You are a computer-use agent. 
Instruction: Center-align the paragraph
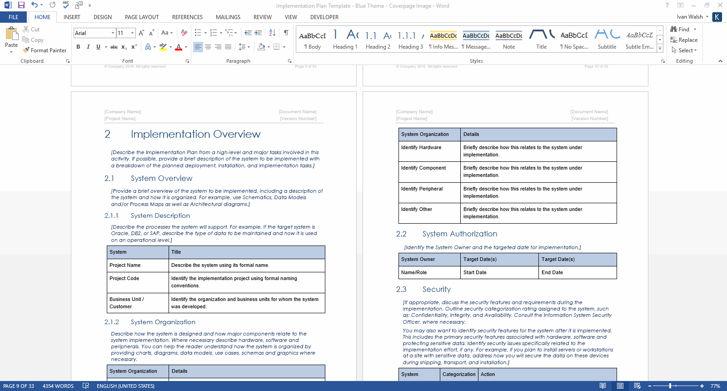point(208,47)
